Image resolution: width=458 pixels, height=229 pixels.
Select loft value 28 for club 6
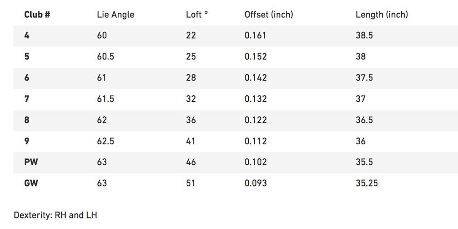point(191,78)
